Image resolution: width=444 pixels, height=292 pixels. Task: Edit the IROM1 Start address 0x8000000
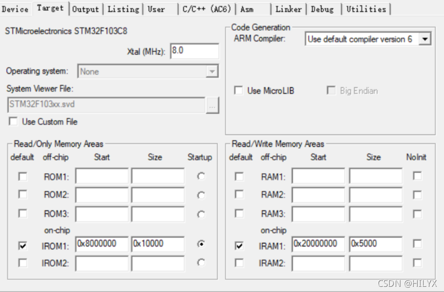point(102,244)
